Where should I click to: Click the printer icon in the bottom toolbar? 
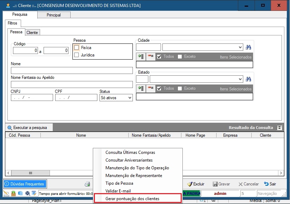[87, 184]
